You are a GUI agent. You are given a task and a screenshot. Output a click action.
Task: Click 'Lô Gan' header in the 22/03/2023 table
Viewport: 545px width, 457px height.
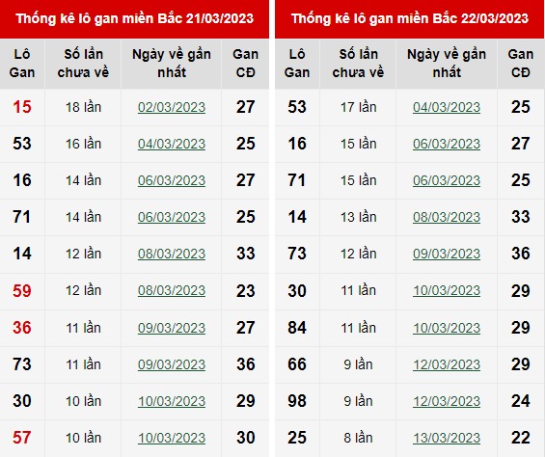[297, 64]
